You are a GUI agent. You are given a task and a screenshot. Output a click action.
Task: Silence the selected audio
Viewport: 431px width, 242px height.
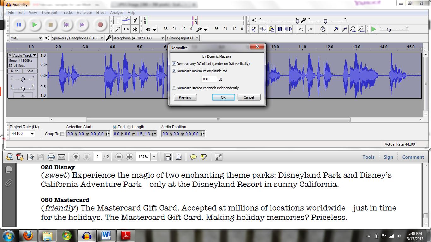288,29
